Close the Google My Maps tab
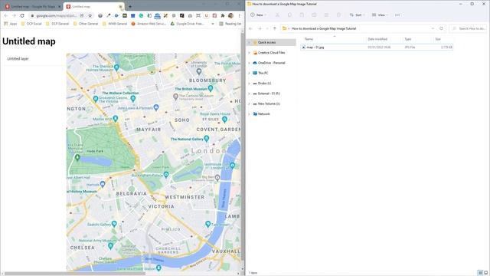Screen dimensions: 490x276 coord(60,6)
